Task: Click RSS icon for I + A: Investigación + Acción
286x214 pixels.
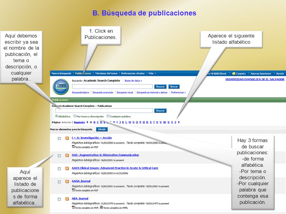Action: coord(67,138)
